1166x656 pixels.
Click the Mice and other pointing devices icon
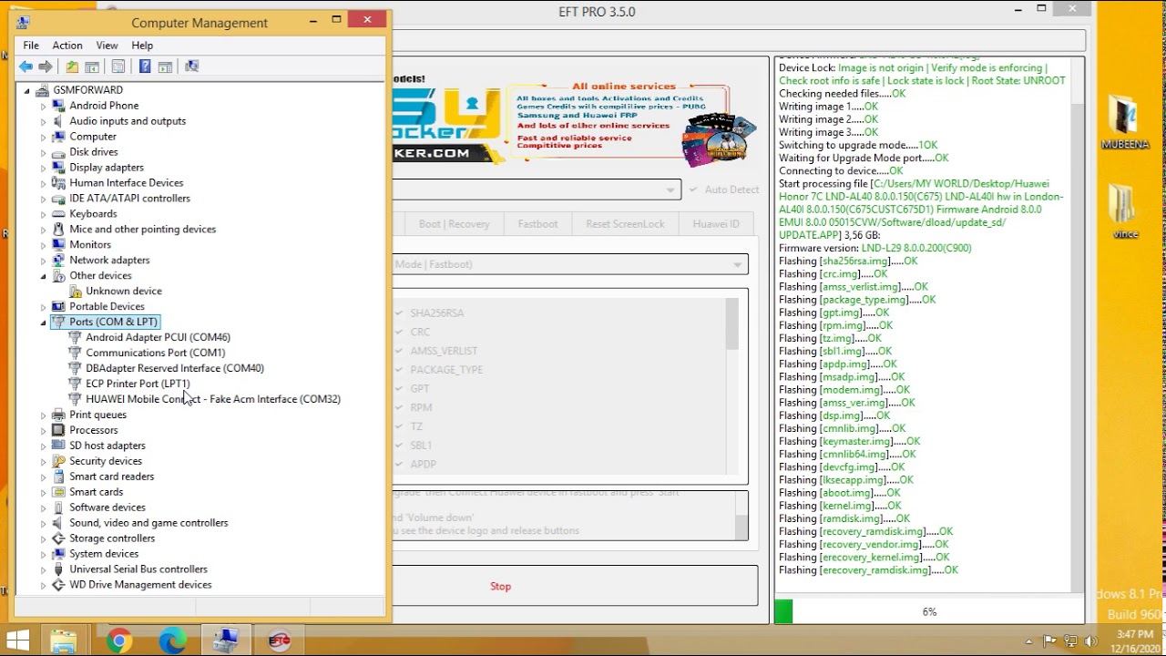point(58,230)
